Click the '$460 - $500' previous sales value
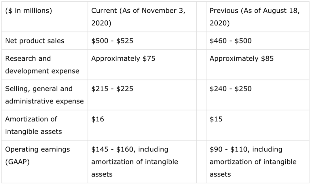The image size is (311, 185). pos(230,41)
